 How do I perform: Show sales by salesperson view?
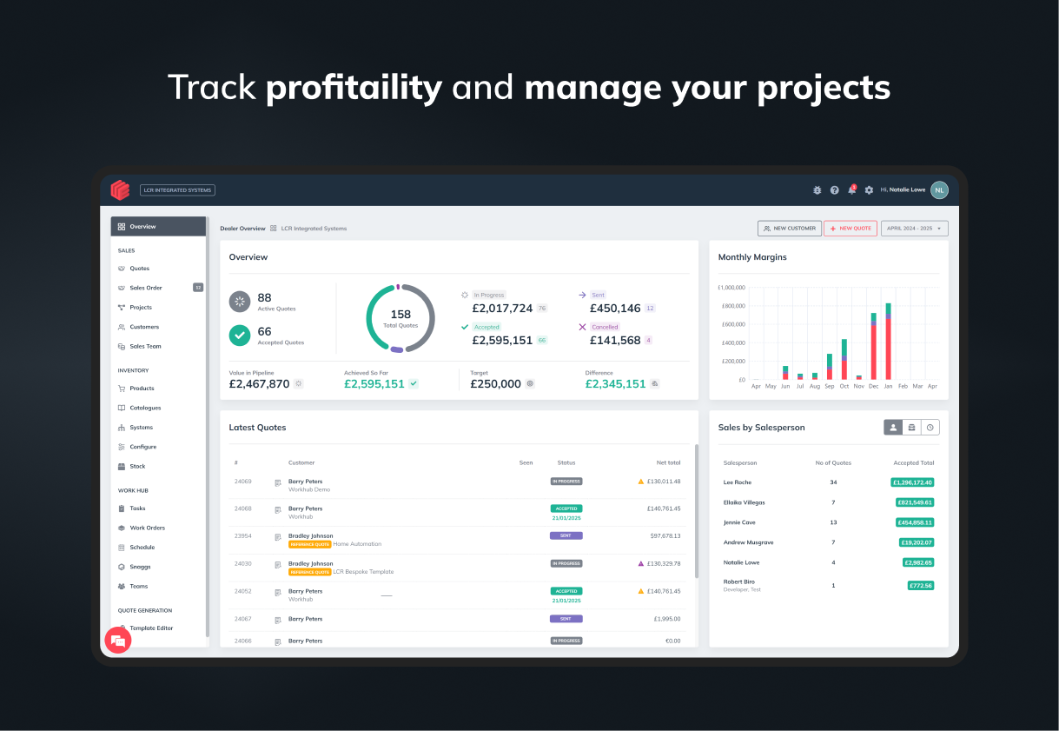tap(893, 428)
